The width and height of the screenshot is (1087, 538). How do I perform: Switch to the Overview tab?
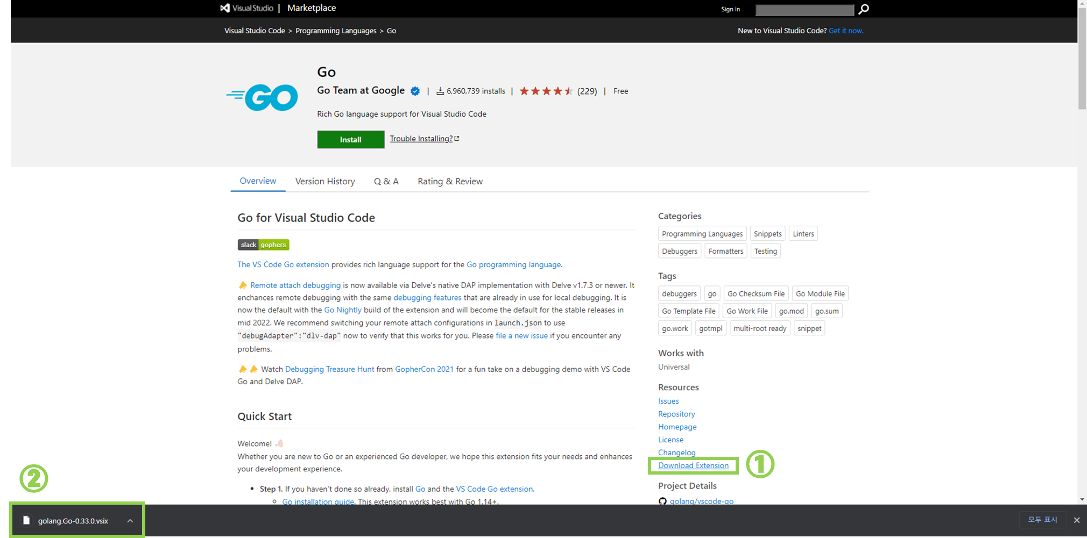[258, 181]
